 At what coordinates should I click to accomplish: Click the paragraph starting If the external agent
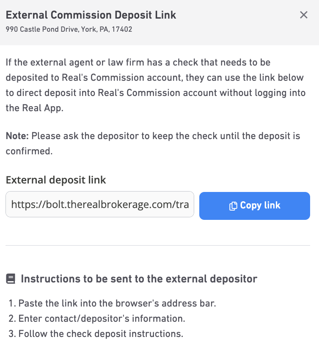coord(156,85)
